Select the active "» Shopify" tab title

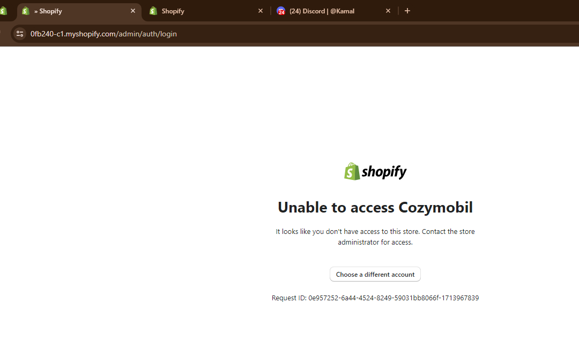click(x=50, y=11)
